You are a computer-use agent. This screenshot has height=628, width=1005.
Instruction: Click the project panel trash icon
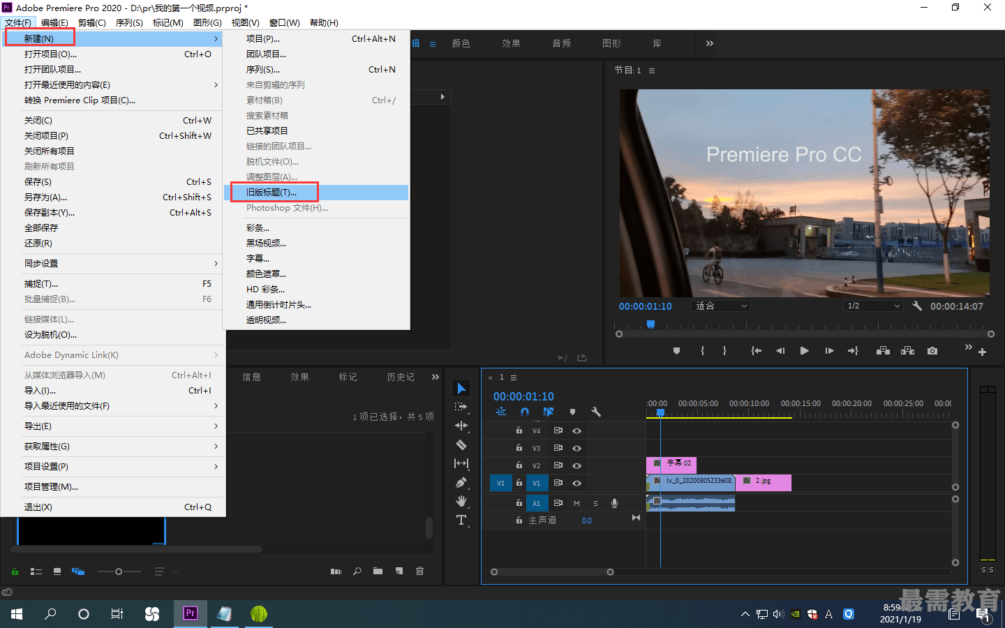tap(419, 571)
